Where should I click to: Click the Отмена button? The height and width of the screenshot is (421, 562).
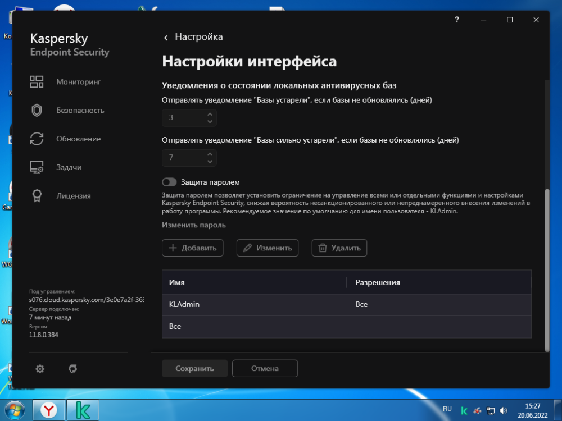tap(265, 368)
